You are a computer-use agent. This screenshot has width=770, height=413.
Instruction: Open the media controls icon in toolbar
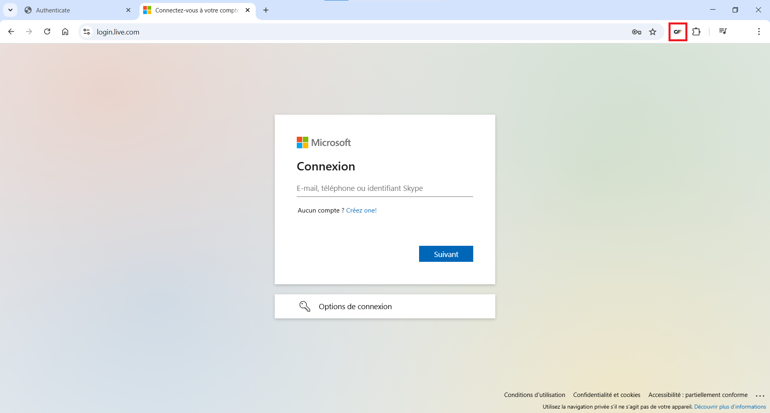tap(723, 31)
